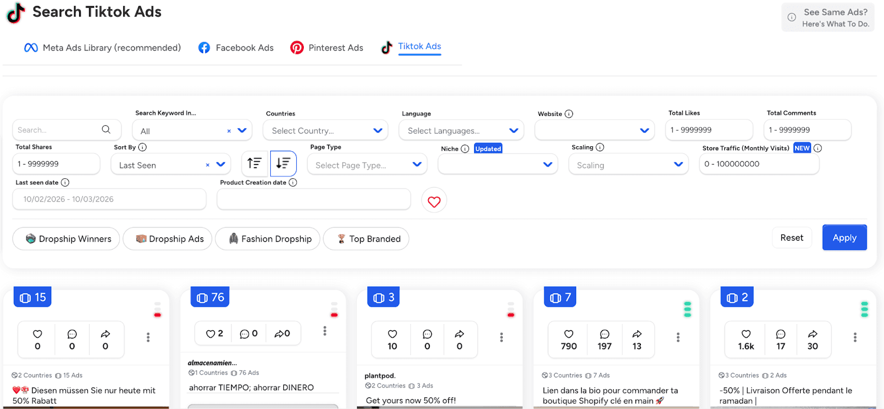Viewport: 884px width, 409px height.
Task: Expand the Website dropdown
Action: 594,131
